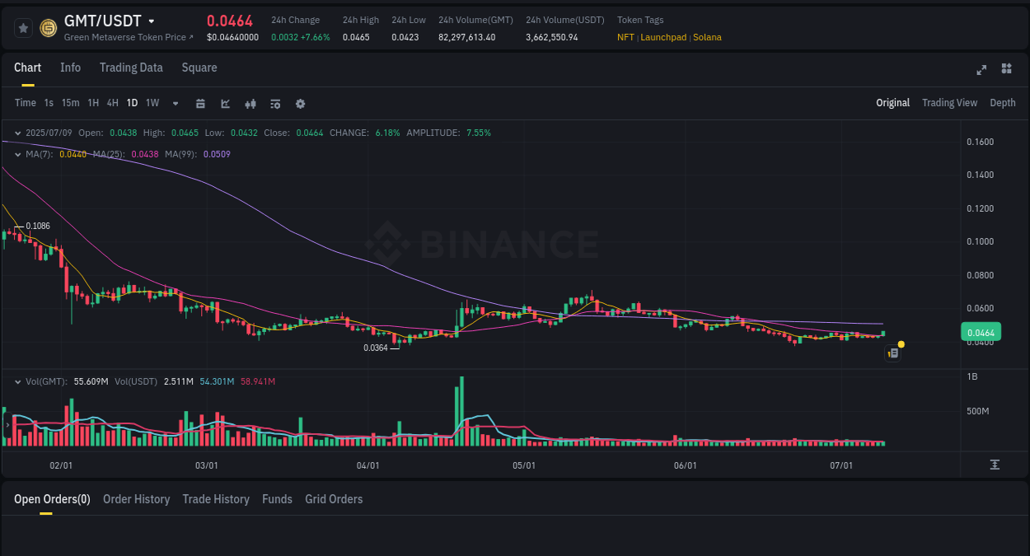1030x556 pixels.
Task: Toggle GMT/USDT as a favorite
Action: pos(22,27)
